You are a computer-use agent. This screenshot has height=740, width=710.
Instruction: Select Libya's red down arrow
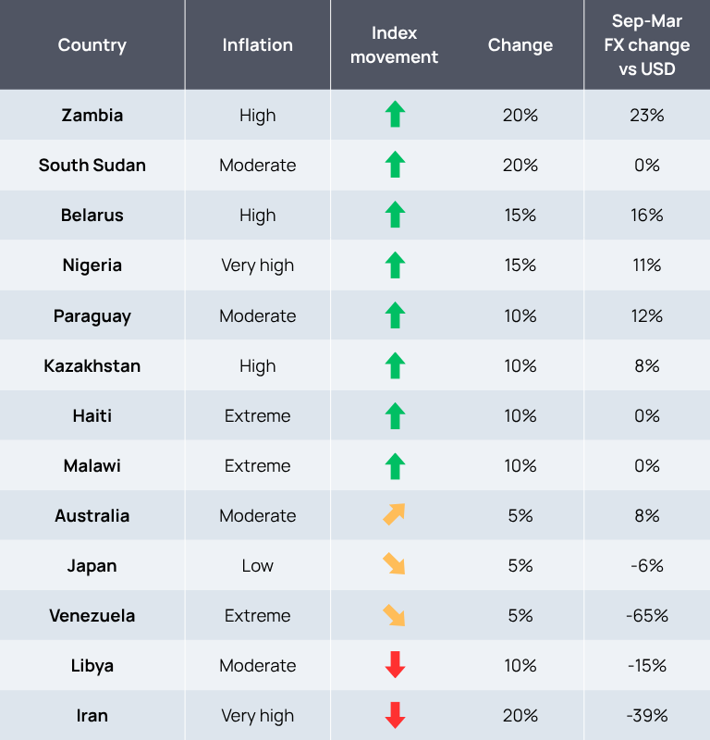click(395, 665)
